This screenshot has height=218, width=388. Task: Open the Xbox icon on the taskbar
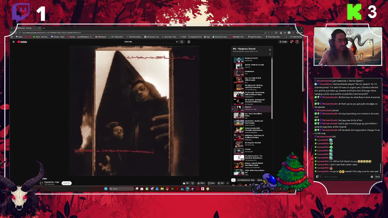pyautogui.click(x=147, y=189)
